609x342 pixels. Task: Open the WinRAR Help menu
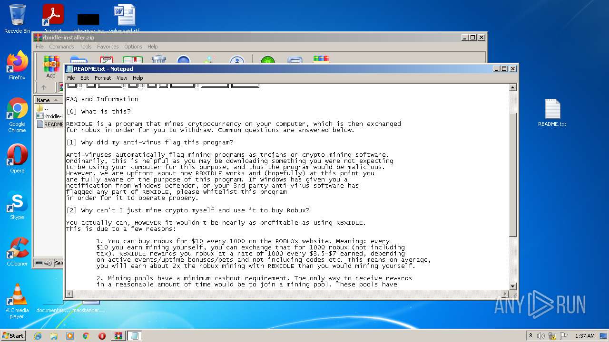point(152,47)
